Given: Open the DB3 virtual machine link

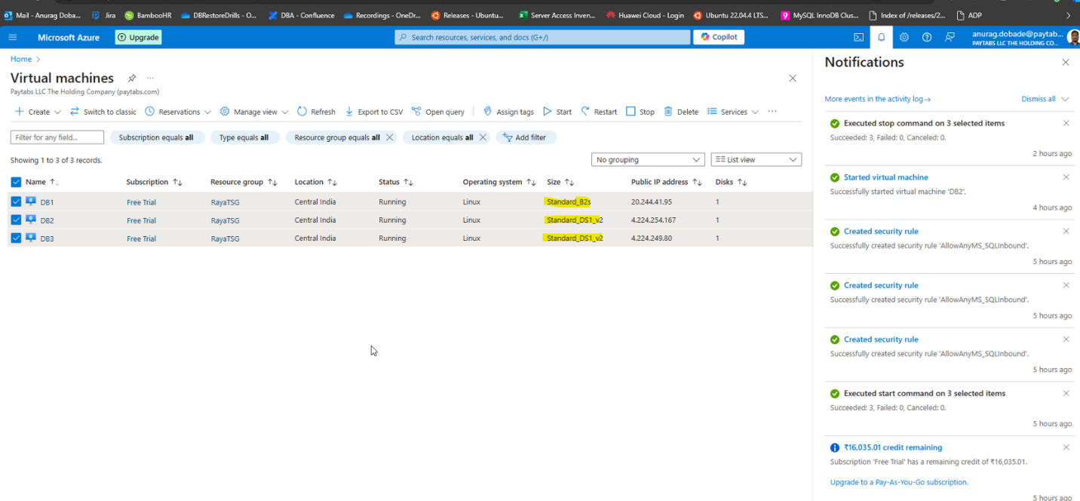Looking at the screenshot, I should pyautogui.click(x=47, y=238).
